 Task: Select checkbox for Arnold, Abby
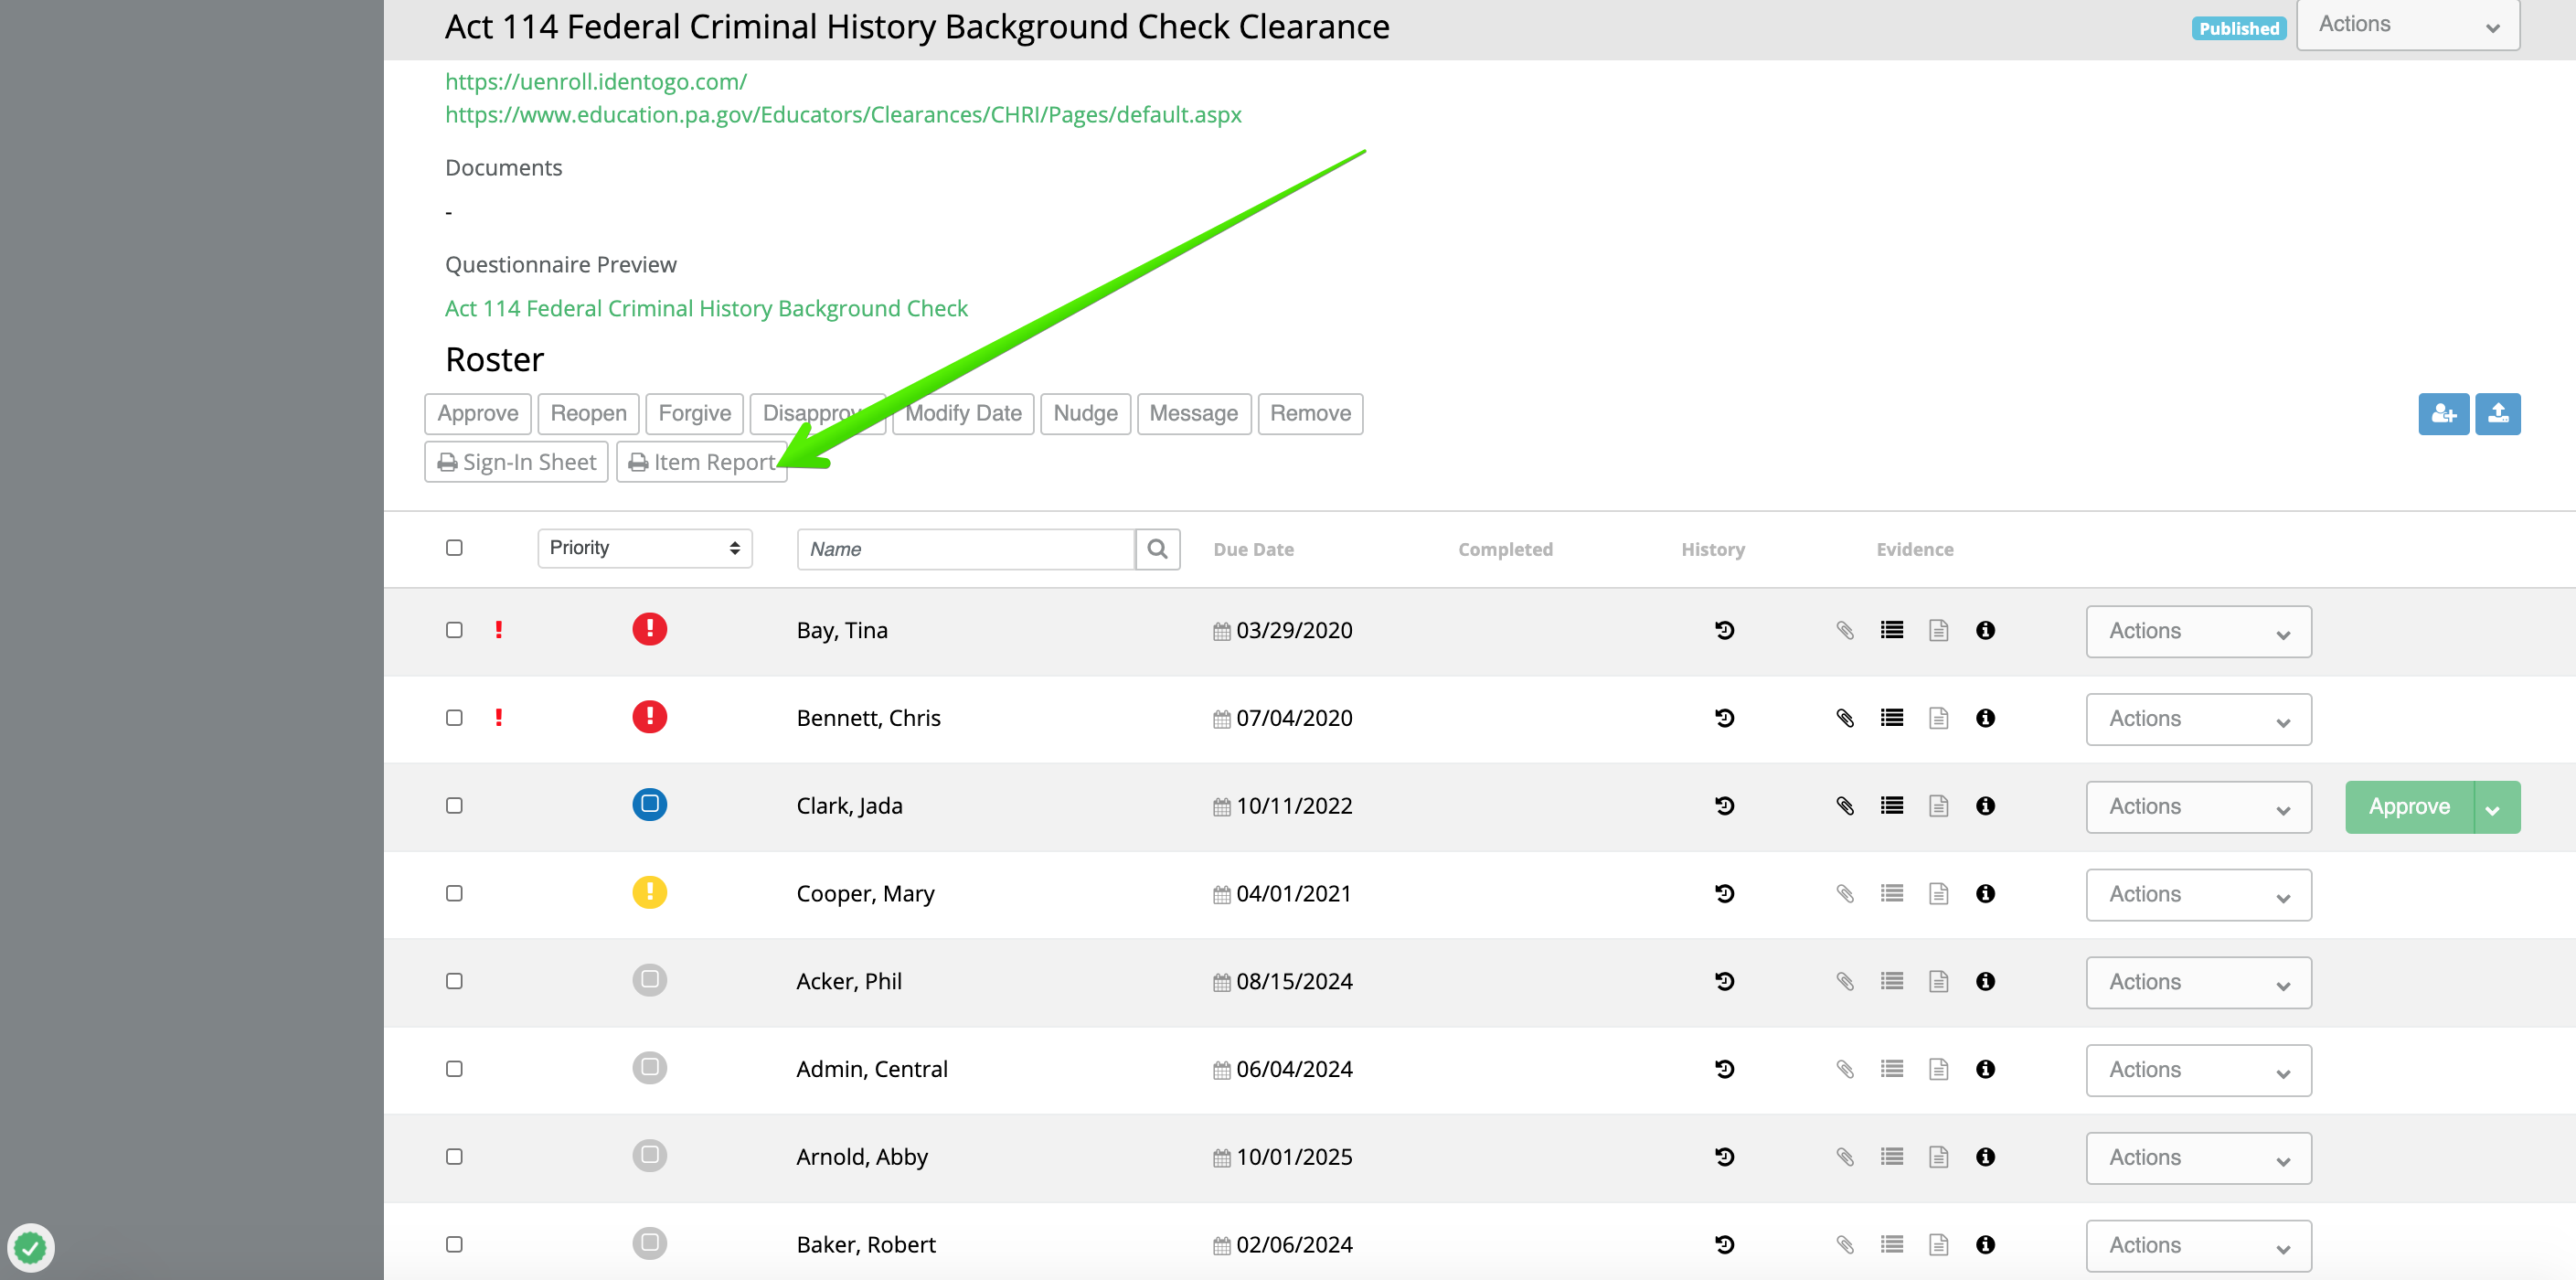coord(454,1157)
